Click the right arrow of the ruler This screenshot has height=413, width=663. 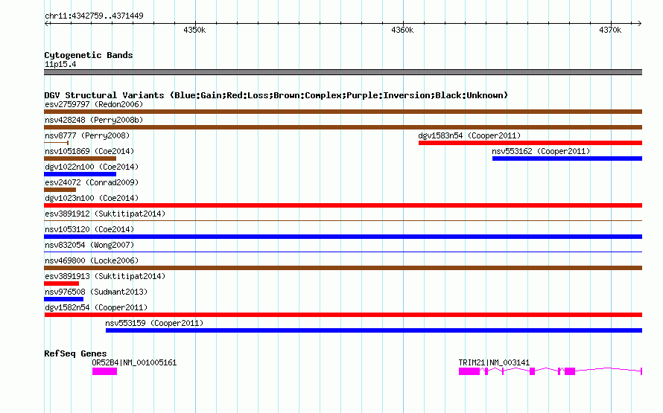(x=640, y=24)
